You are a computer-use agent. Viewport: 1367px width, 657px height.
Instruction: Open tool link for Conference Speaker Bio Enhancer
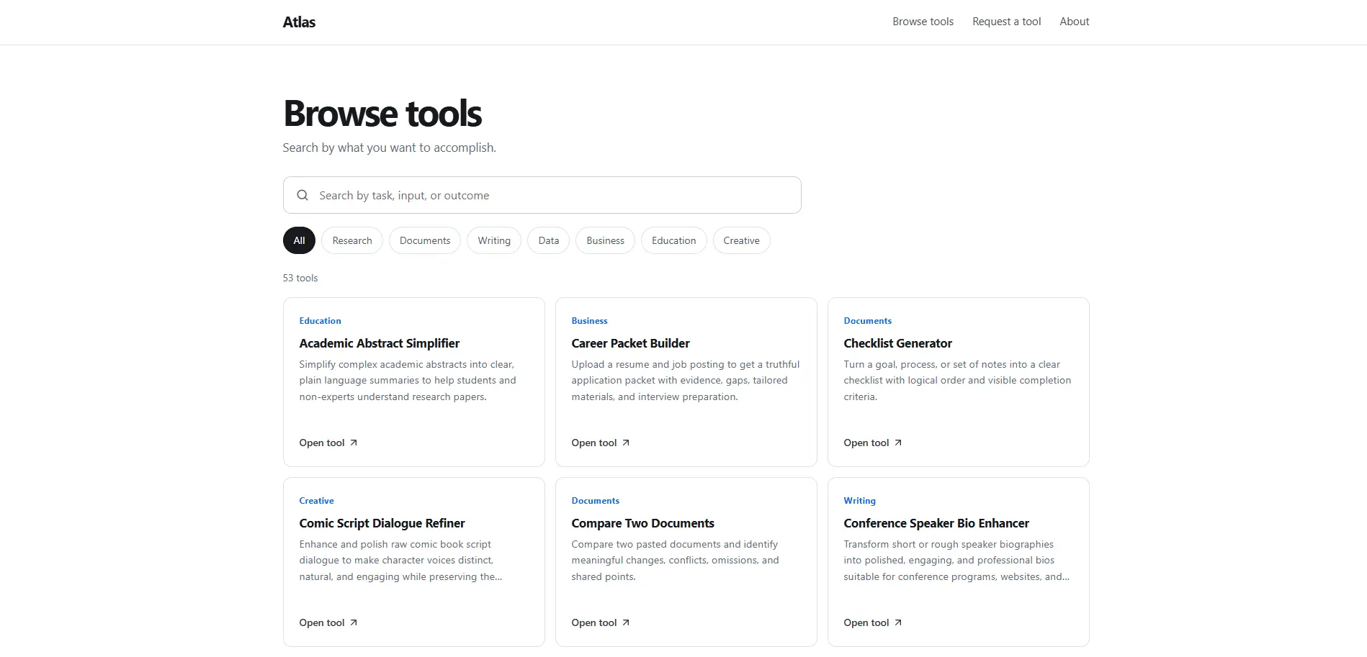pyautogui.click(x=873, y=622)
